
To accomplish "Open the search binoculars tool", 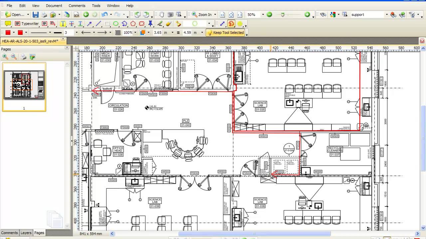I will (323, 15).
